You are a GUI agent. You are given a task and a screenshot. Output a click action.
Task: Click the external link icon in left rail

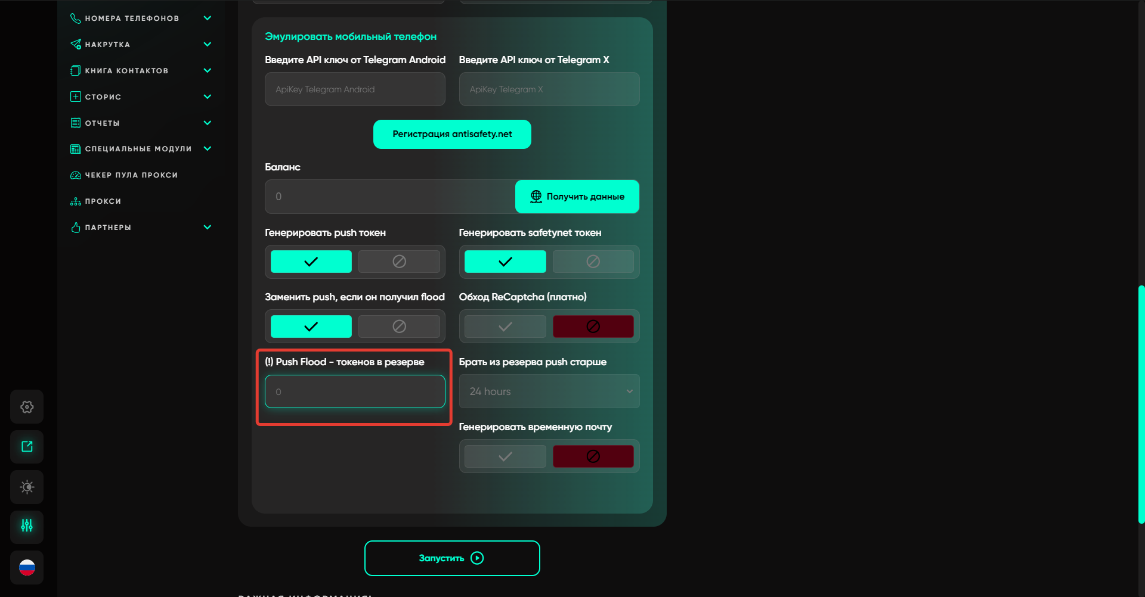tap(27, 447)
